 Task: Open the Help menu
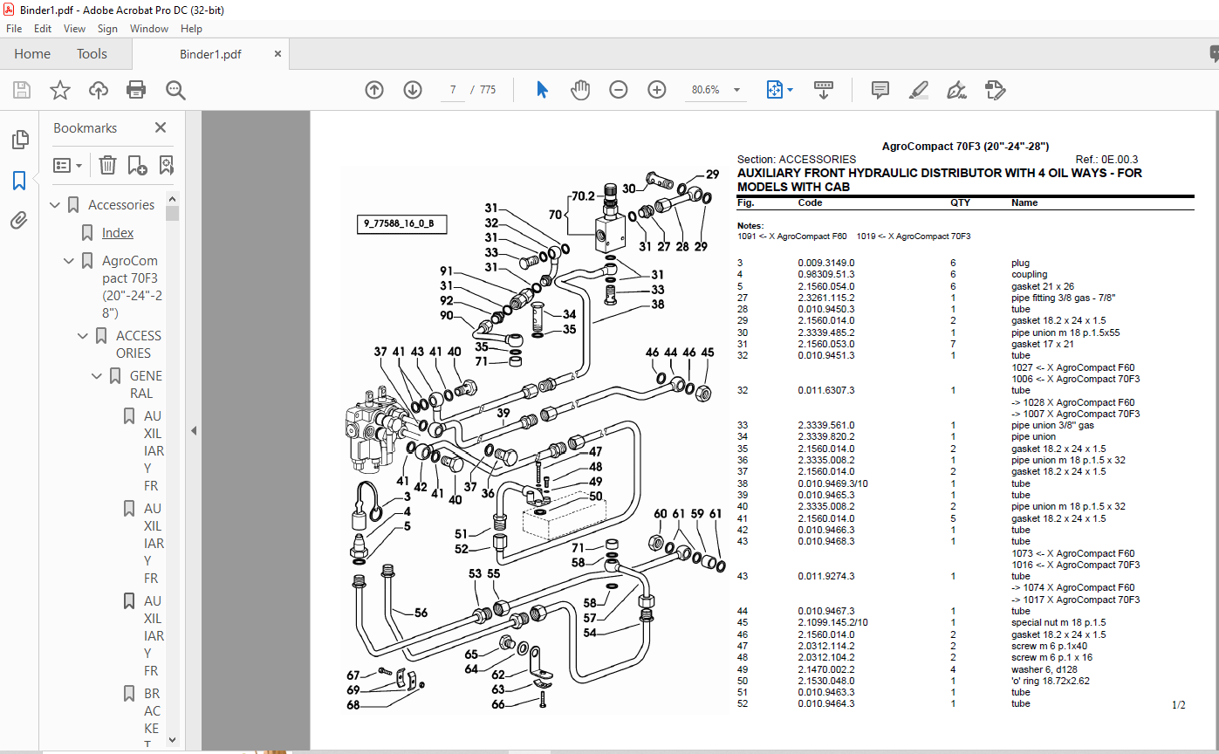point(191,29)
